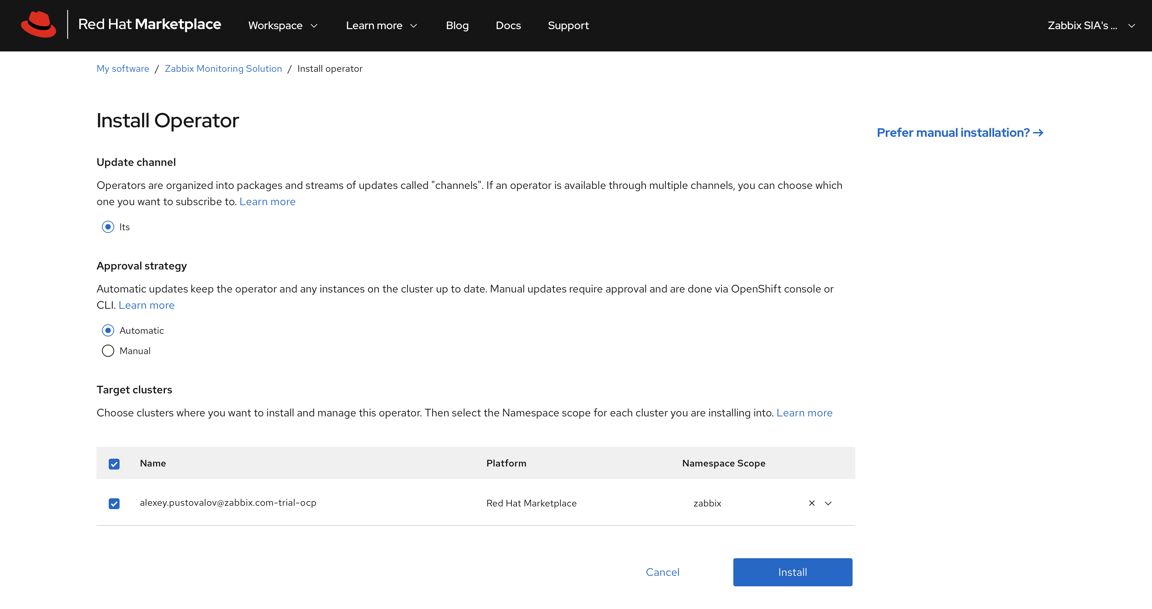The image size is (1152, 609).
Task: Click Learn more under Target clusters
Action: pos(804,413)
